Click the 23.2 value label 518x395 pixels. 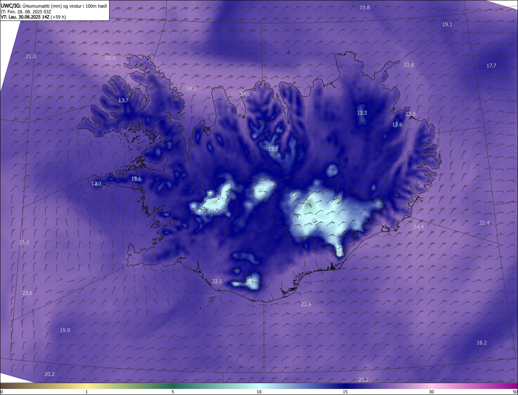(x=363, y=380)
